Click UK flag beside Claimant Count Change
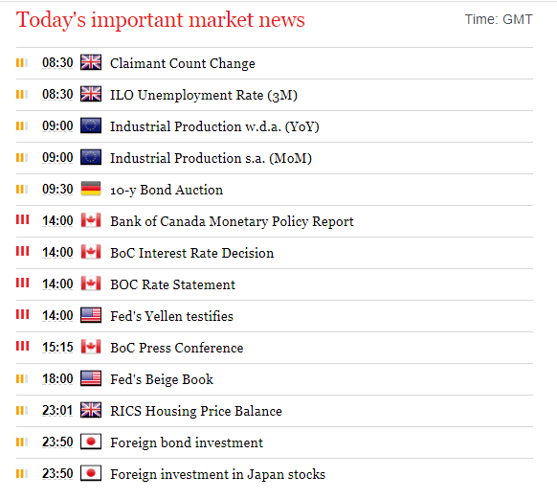 click(x=91, y=62)
